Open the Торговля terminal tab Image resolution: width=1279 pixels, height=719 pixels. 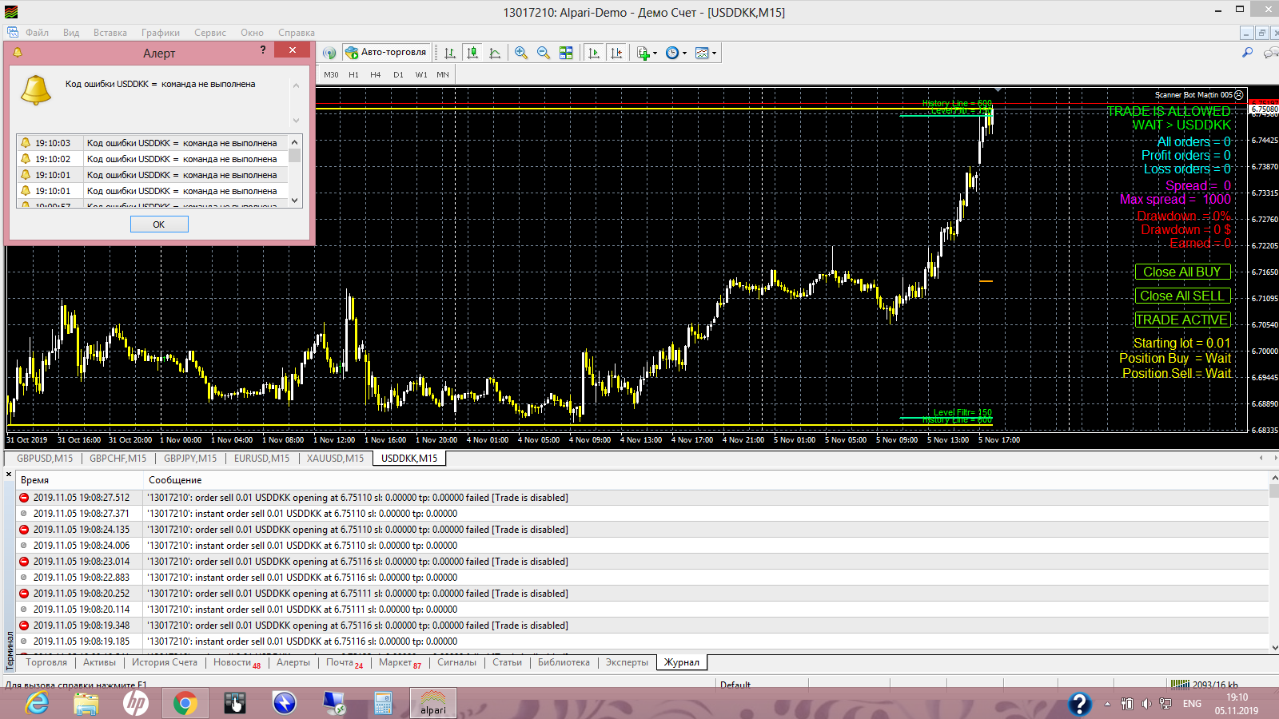click(46, 662)
